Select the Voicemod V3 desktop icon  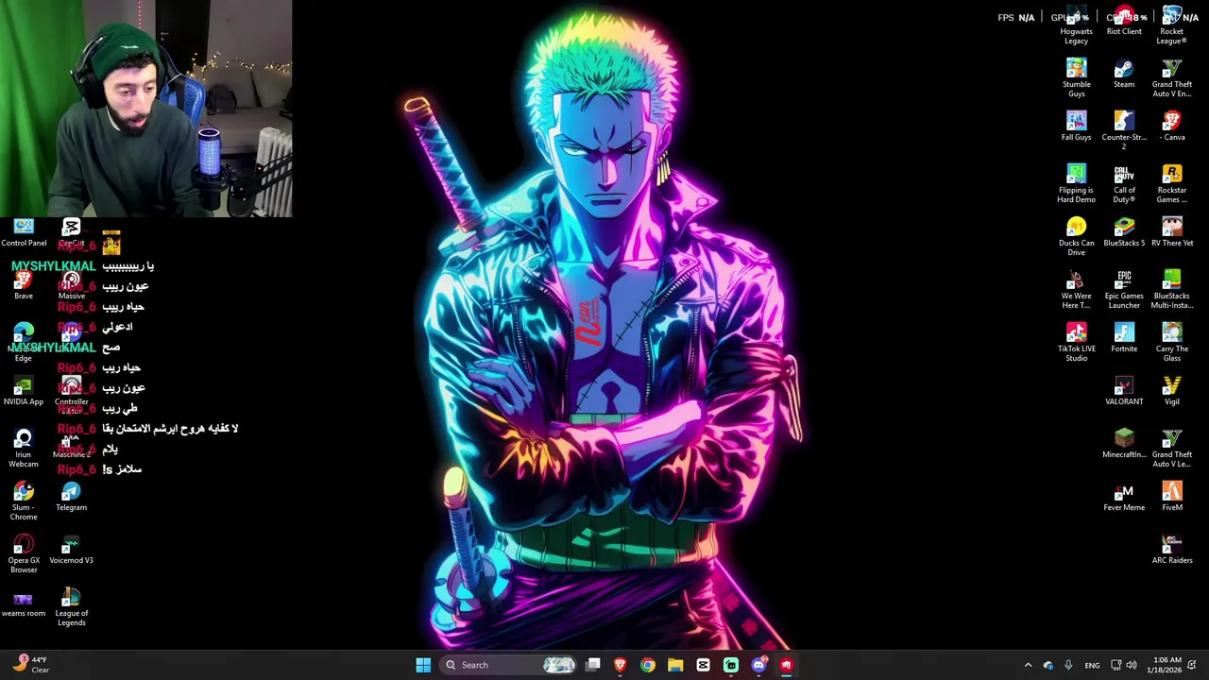pyautogui.click(x=71, y=550)
